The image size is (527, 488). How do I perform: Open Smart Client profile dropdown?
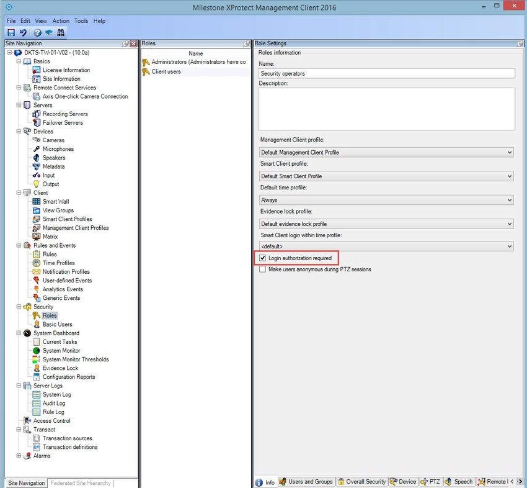click(386, 176)
